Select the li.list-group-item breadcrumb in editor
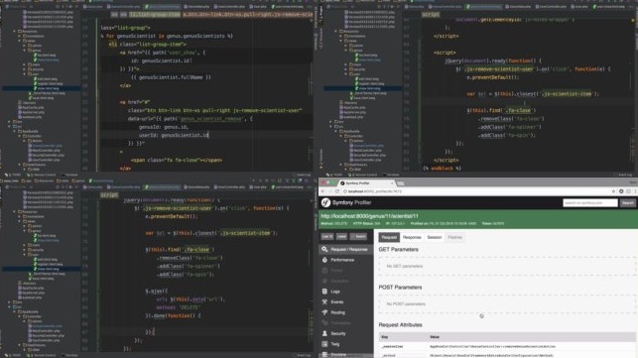Screen dimensions: 638x358 point(155,14)
